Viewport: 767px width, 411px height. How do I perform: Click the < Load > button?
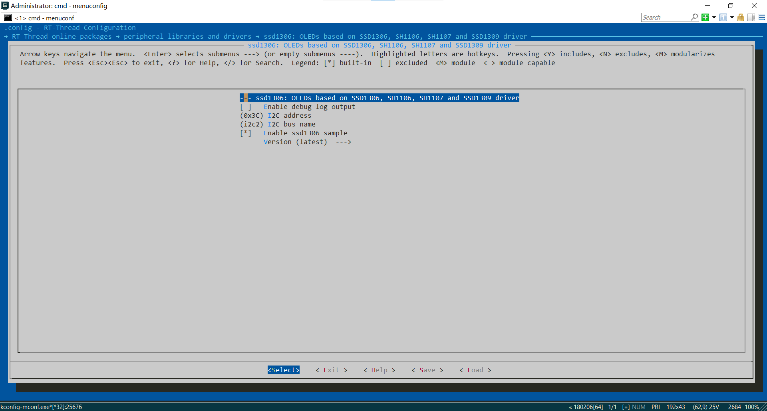click(x=475, y=370)
